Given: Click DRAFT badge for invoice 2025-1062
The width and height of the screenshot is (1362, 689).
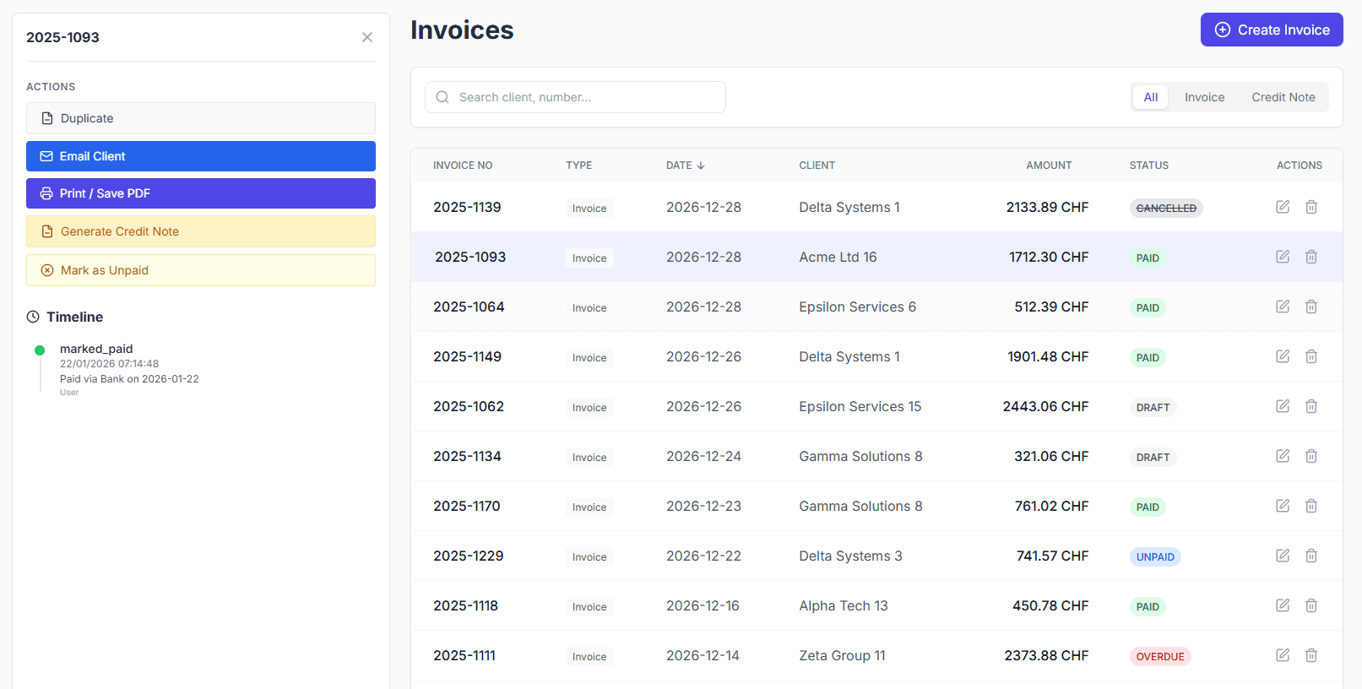Looking at the screenshot, I should pos(1153,407).
